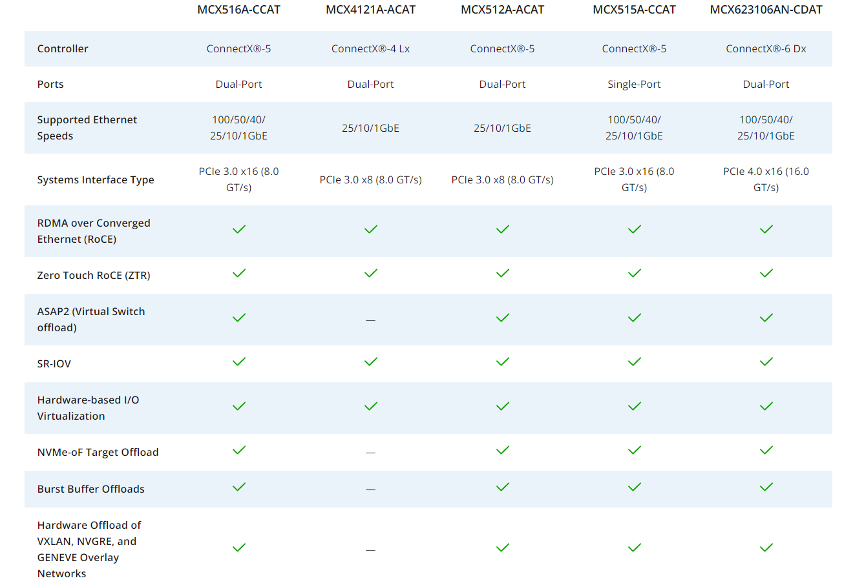The height and width of the screenshot is (585, 864).
Task: Click the MCX623106AN-CDAT column header
Action: click(x=766, y=10)
